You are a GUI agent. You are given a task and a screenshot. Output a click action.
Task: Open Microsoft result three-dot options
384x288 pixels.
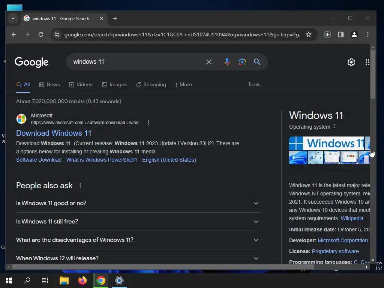click(x=148, y=123)
